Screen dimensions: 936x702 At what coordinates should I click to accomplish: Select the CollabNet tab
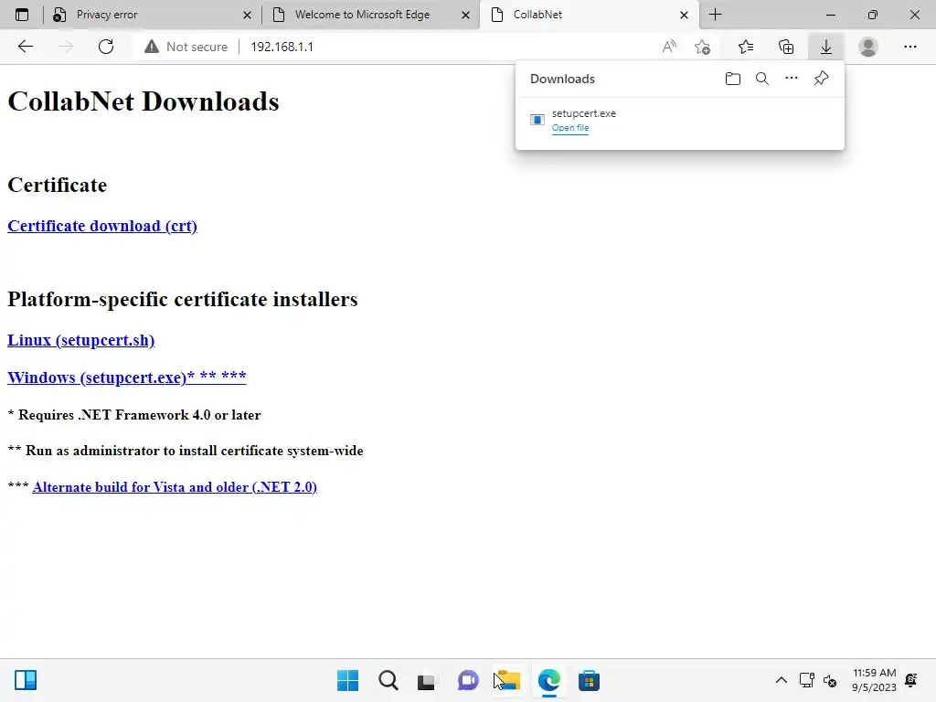(x=589, y=15)
